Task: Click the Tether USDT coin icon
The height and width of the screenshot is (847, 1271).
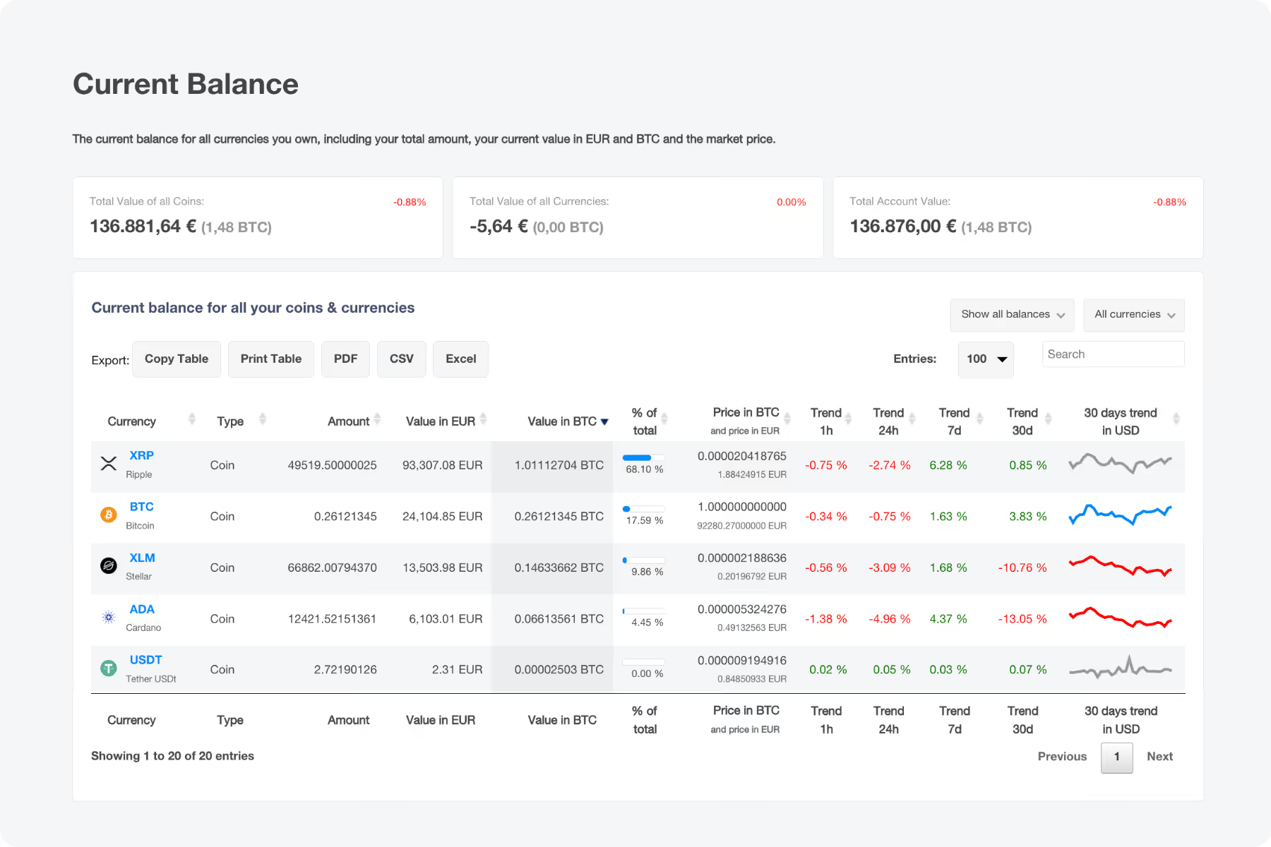Action: point(108,669)
